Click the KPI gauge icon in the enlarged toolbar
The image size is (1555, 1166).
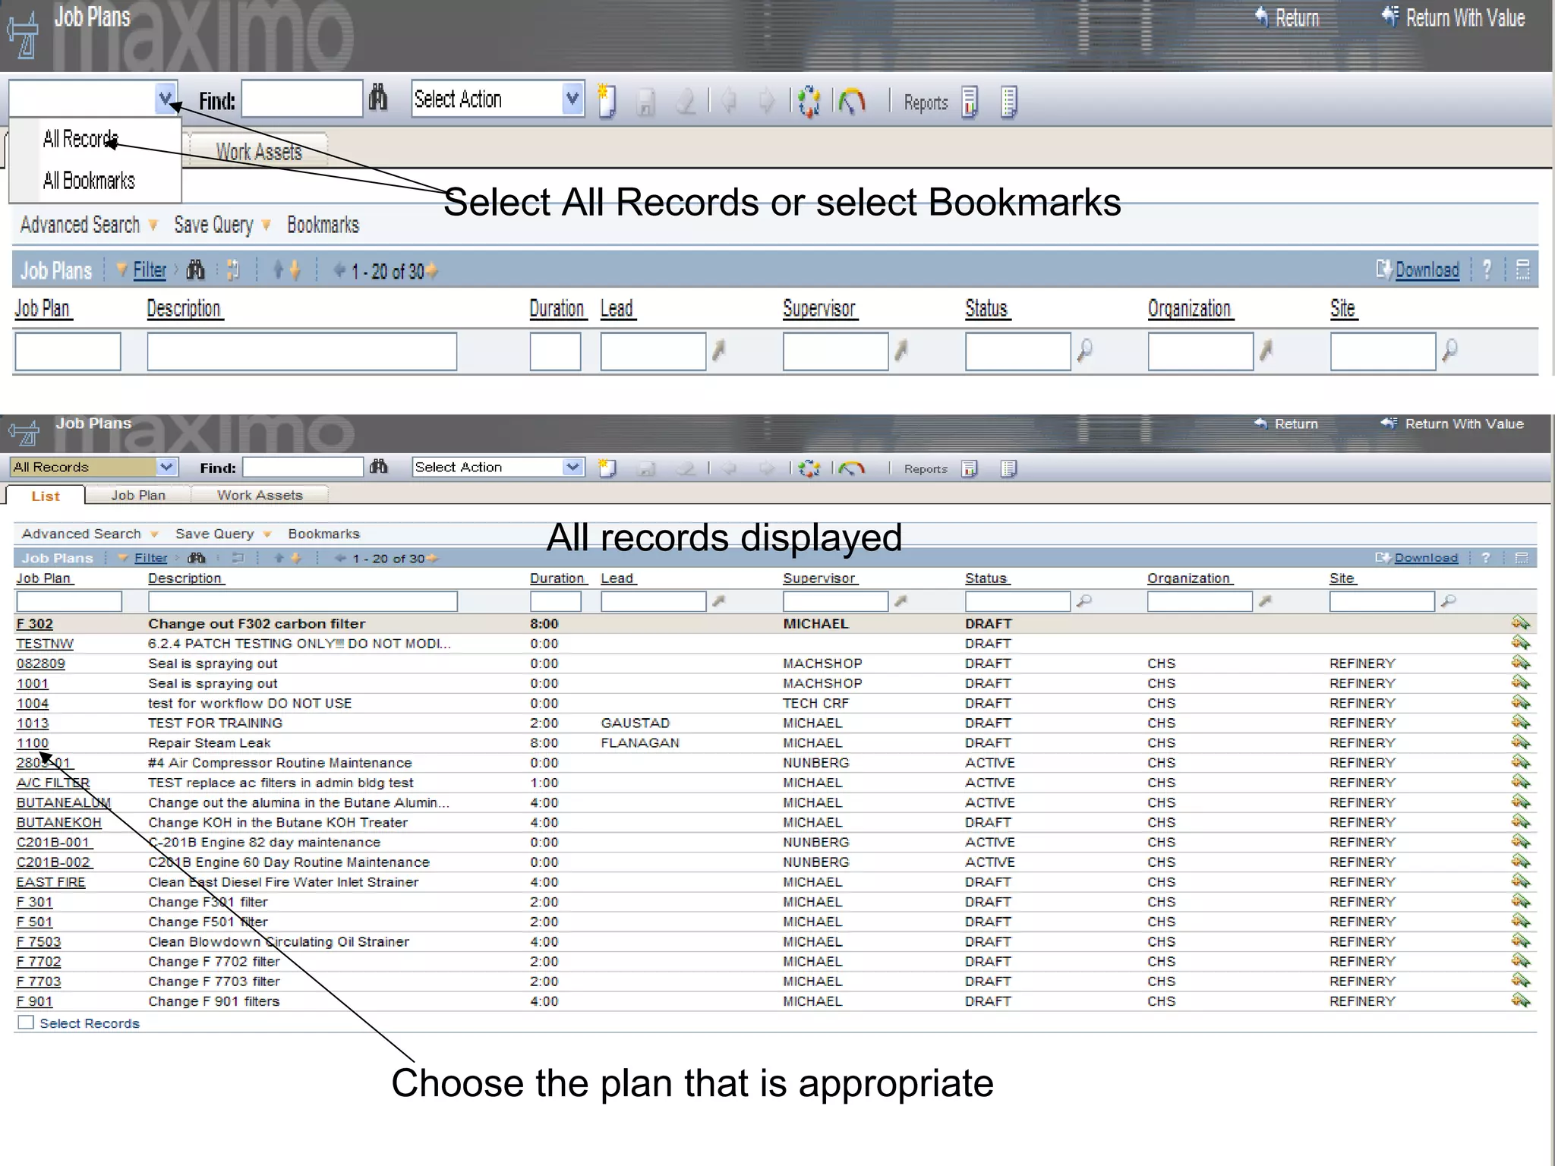click(x=852, y=101)
